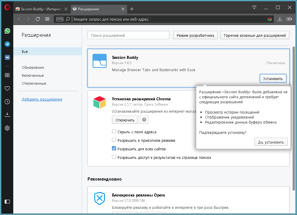
Task: Open VK messenger in the sidebar
Action: pyautogui.click(x=7, y=57)
